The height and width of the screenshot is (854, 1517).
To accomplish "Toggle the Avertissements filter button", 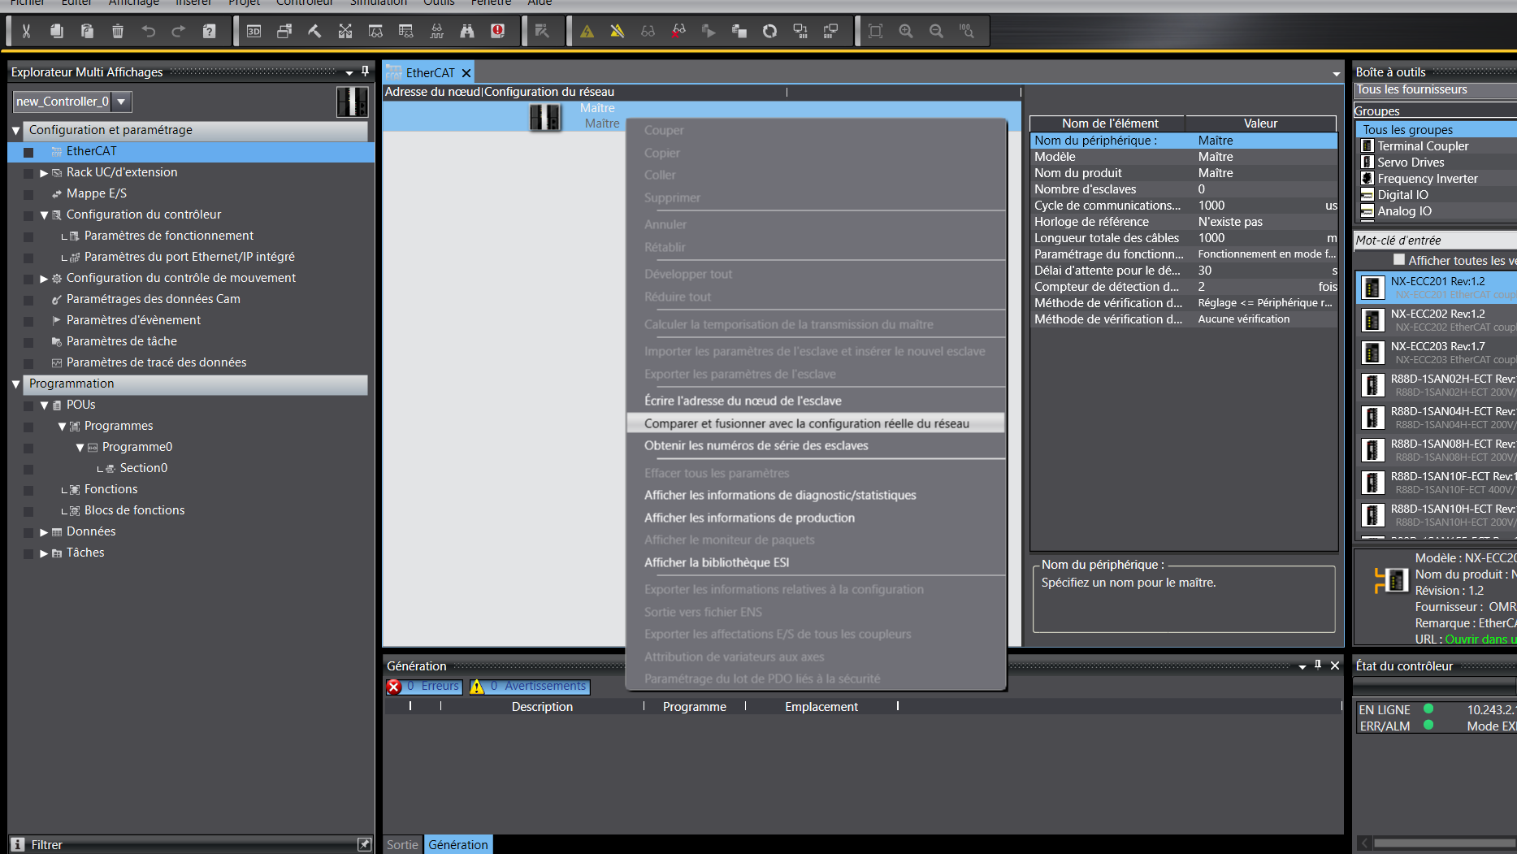I will [x=530, y=687].
